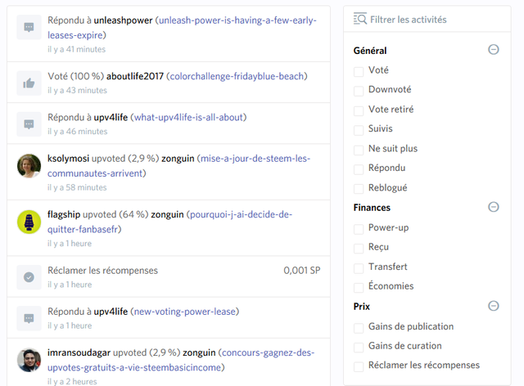Click the checkmark icon for Réclamer les récompenses
Screen dimensions: 524x386
click(29, 277)
